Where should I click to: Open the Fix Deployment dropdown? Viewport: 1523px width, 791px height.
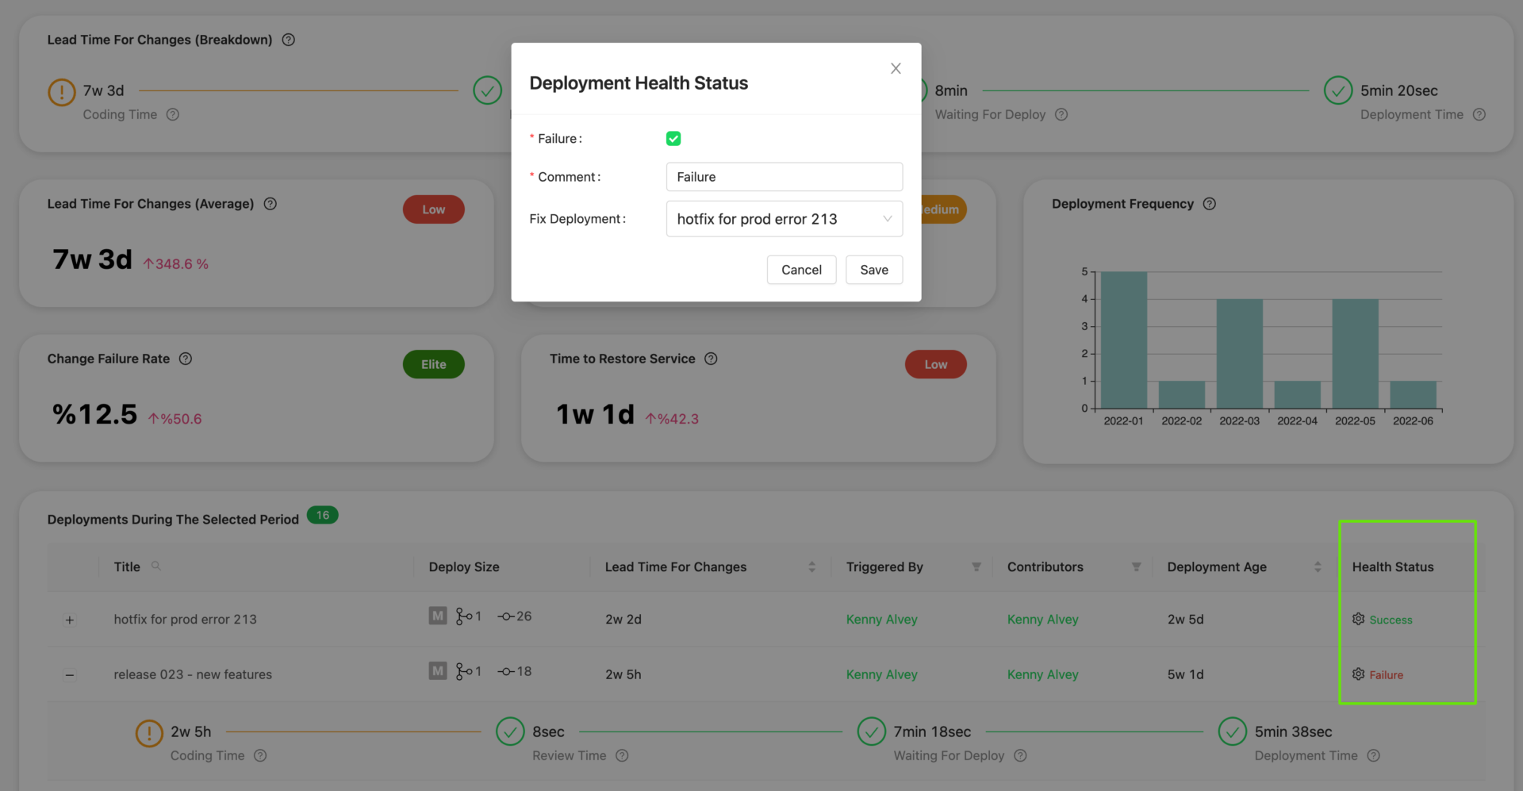tap(784, 219)
